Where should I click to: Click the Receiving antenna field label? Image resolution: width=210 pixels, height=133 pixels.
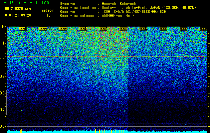[77, 16]
